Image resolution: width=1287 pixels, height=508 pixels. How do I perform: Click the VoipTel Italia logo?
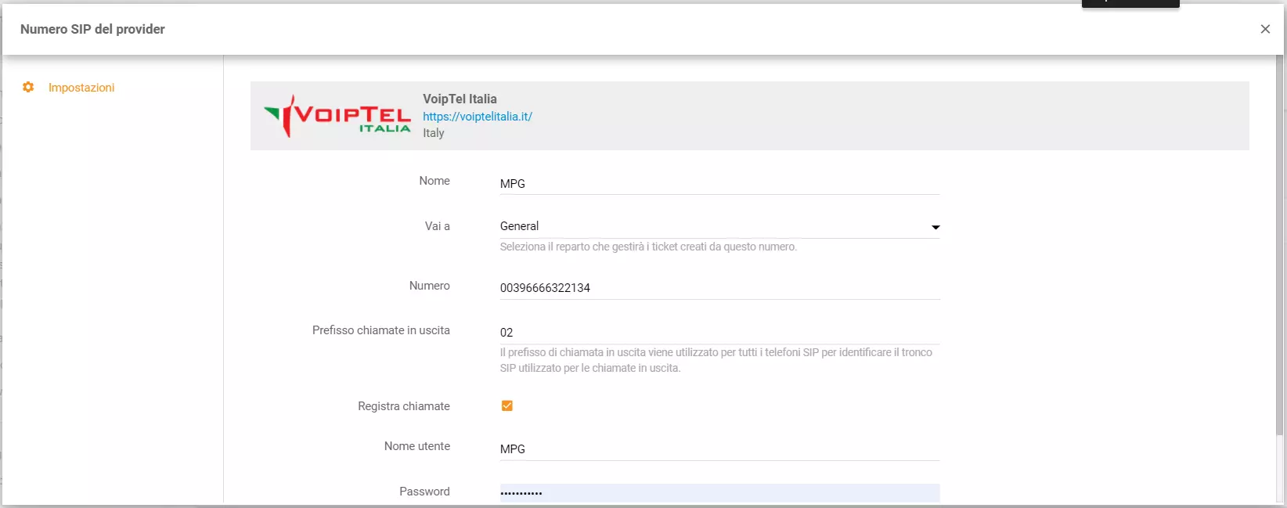(x=337, y=117)
